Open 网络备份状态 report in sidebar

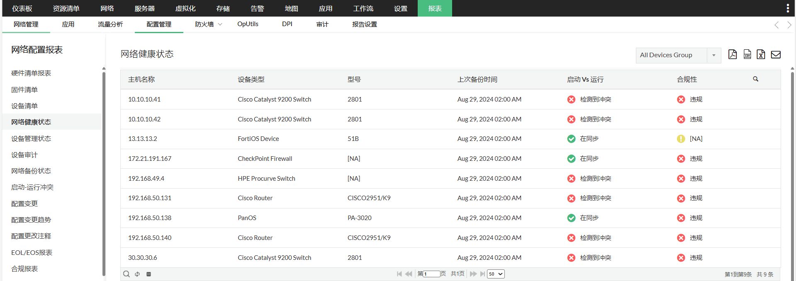[x=31, y=171]
